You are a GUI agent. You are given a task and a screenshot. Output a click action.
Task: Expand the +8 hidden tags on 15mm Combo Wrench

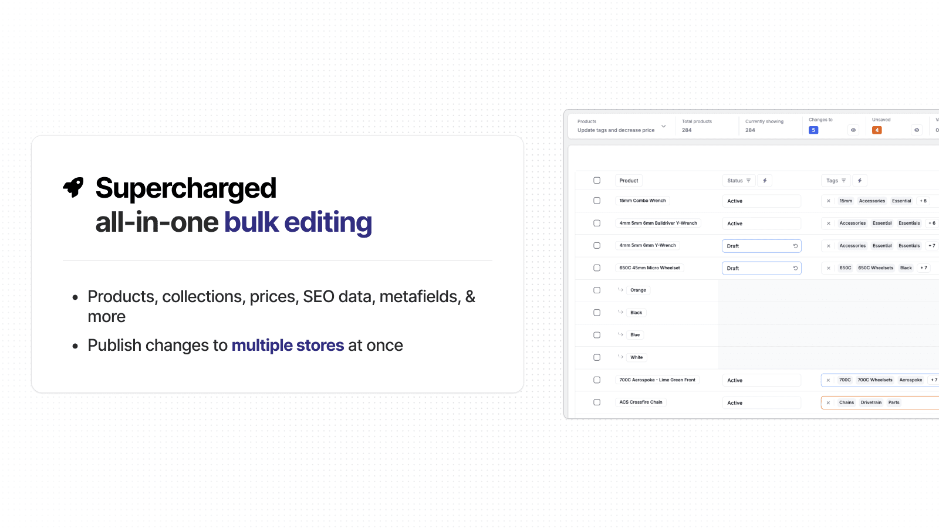923,201
